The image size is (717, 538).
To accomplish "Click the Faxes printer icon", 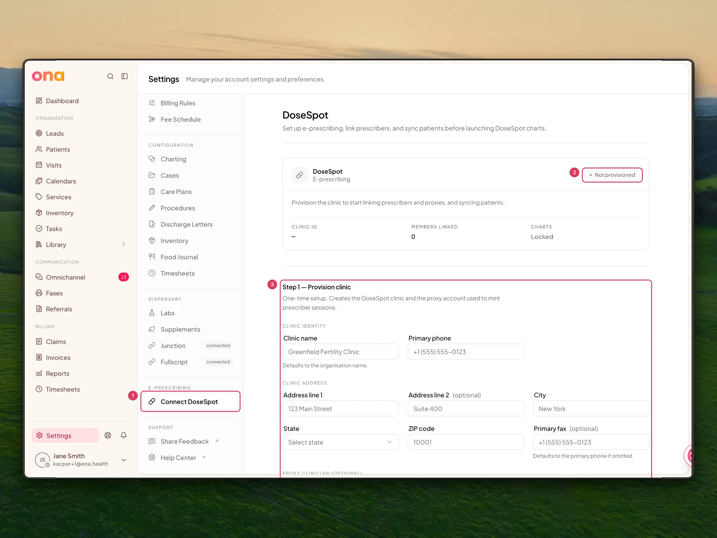I will (x=39, y=293).
